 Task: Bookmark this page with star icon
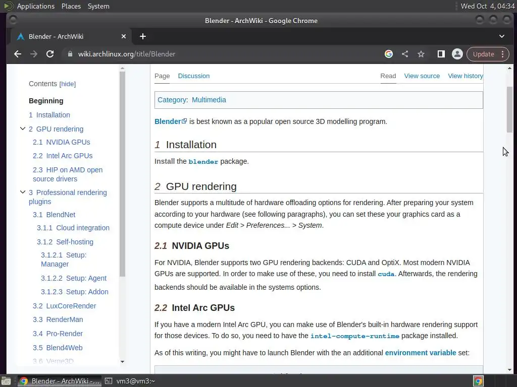421,54
